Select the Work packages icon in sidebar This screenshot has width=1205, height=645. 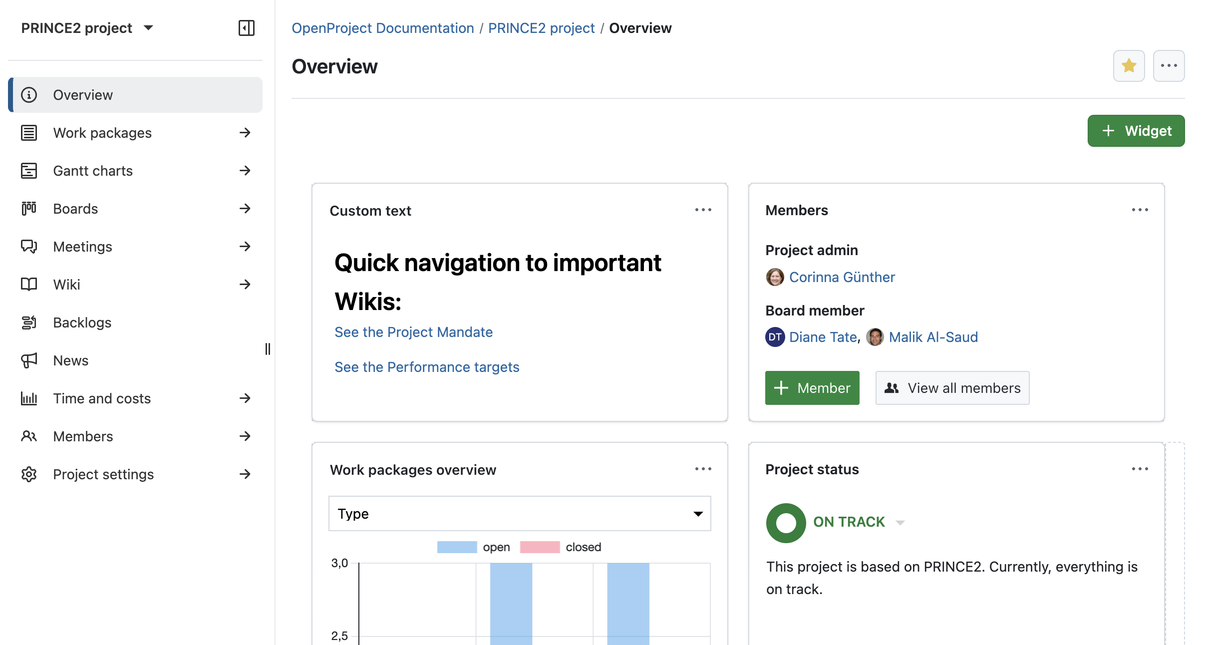coord(28,132)
